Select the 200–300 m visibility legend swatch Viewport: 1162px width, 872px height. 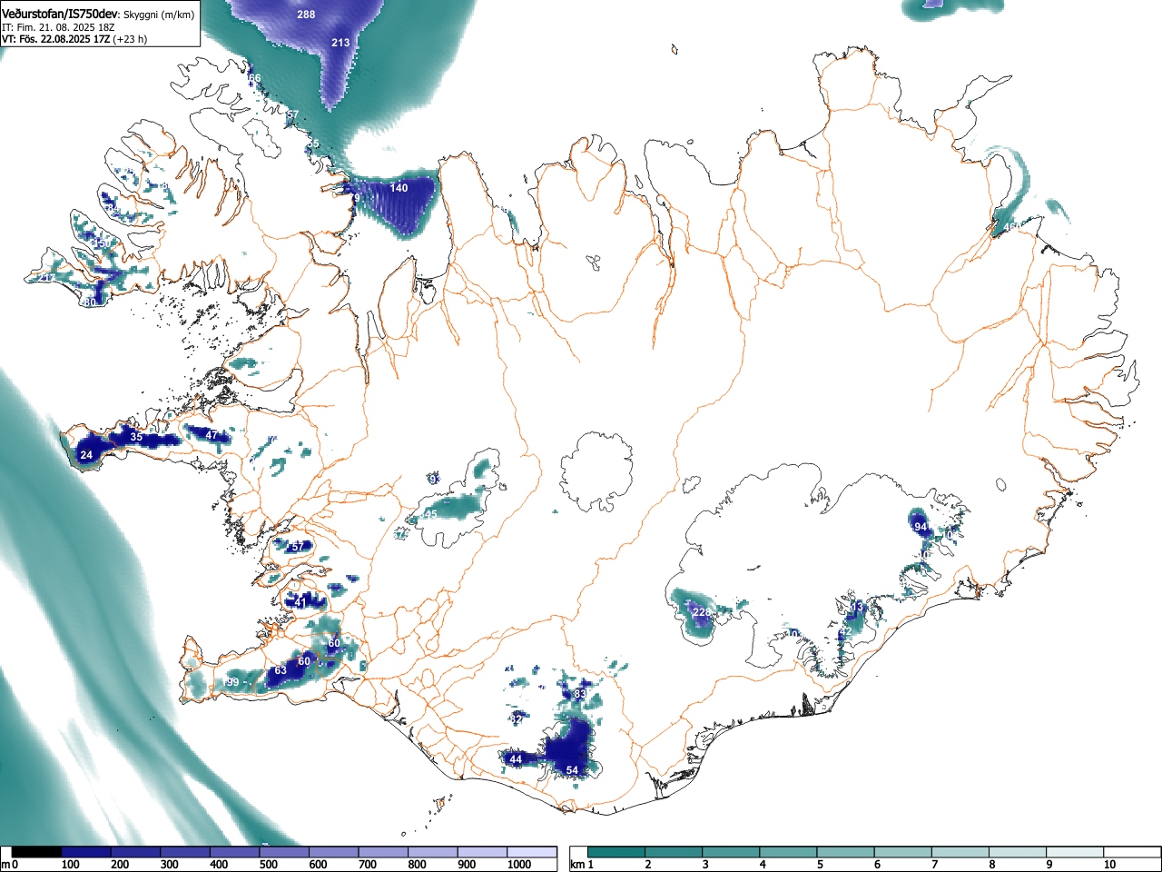pyautogui.click(x=135, y=852)
